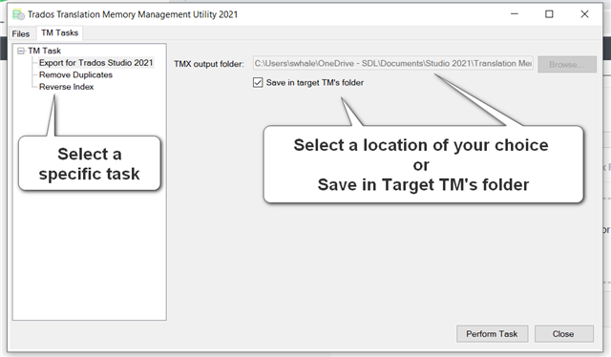Open the Browse folder dialog
The image size is (611, 357).
567,64
